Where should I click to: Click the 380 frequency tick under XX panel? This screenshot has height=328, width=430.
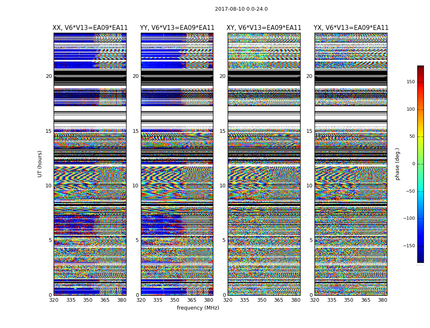(122, 300)
